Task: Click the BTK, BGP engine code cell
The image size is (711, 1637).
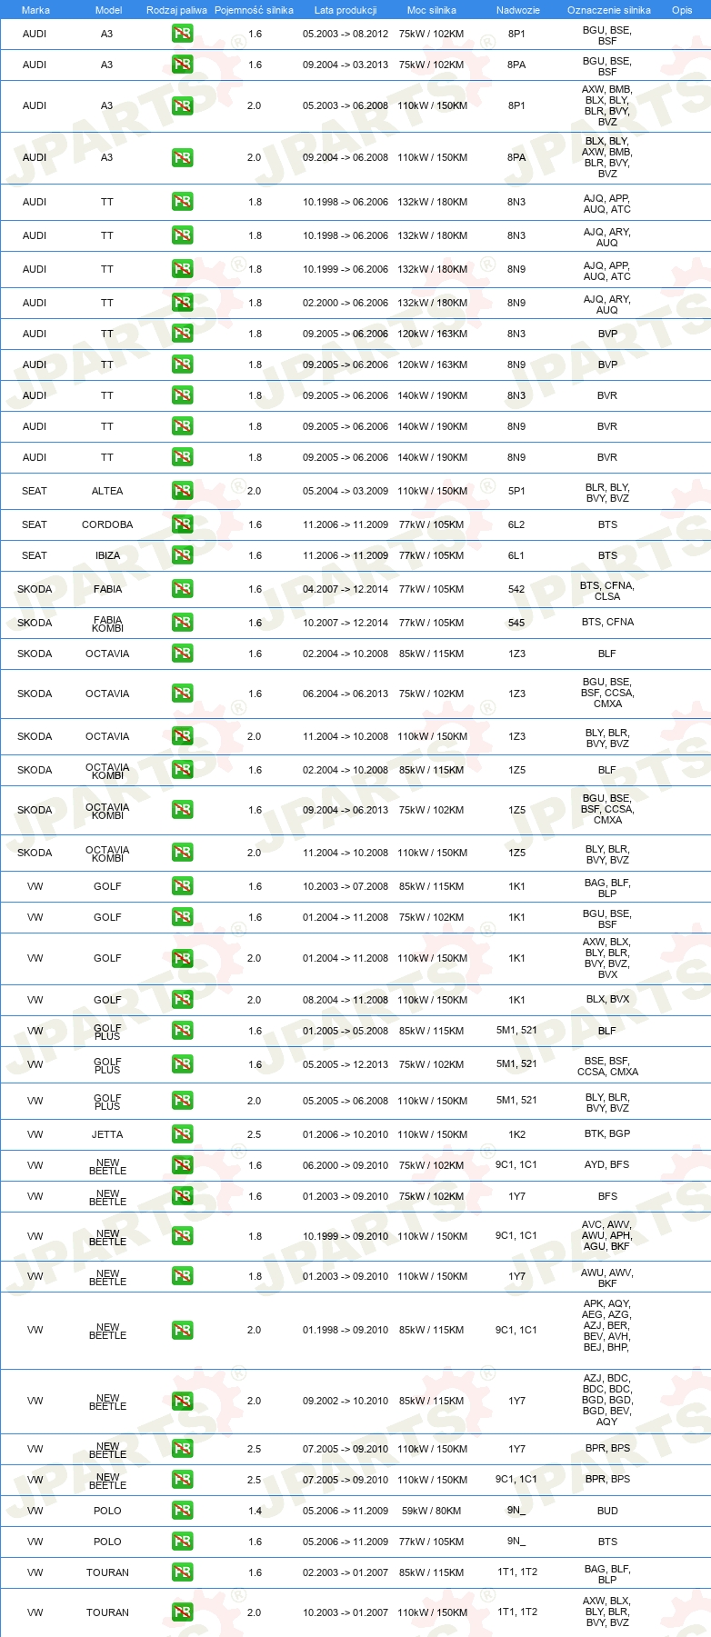Action: (x=607, y=1134)
